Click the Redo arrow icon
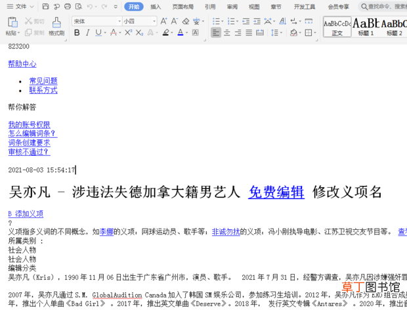407x310 pixels. coord(104,7)
